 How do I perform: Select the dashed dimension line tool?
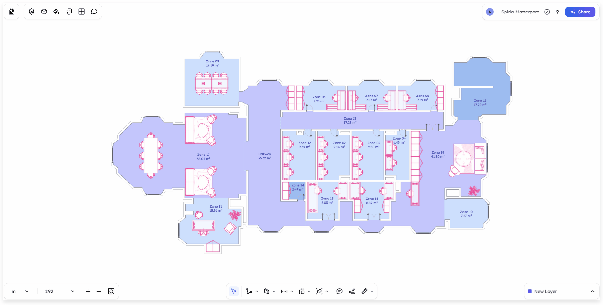tap(284, 291)
